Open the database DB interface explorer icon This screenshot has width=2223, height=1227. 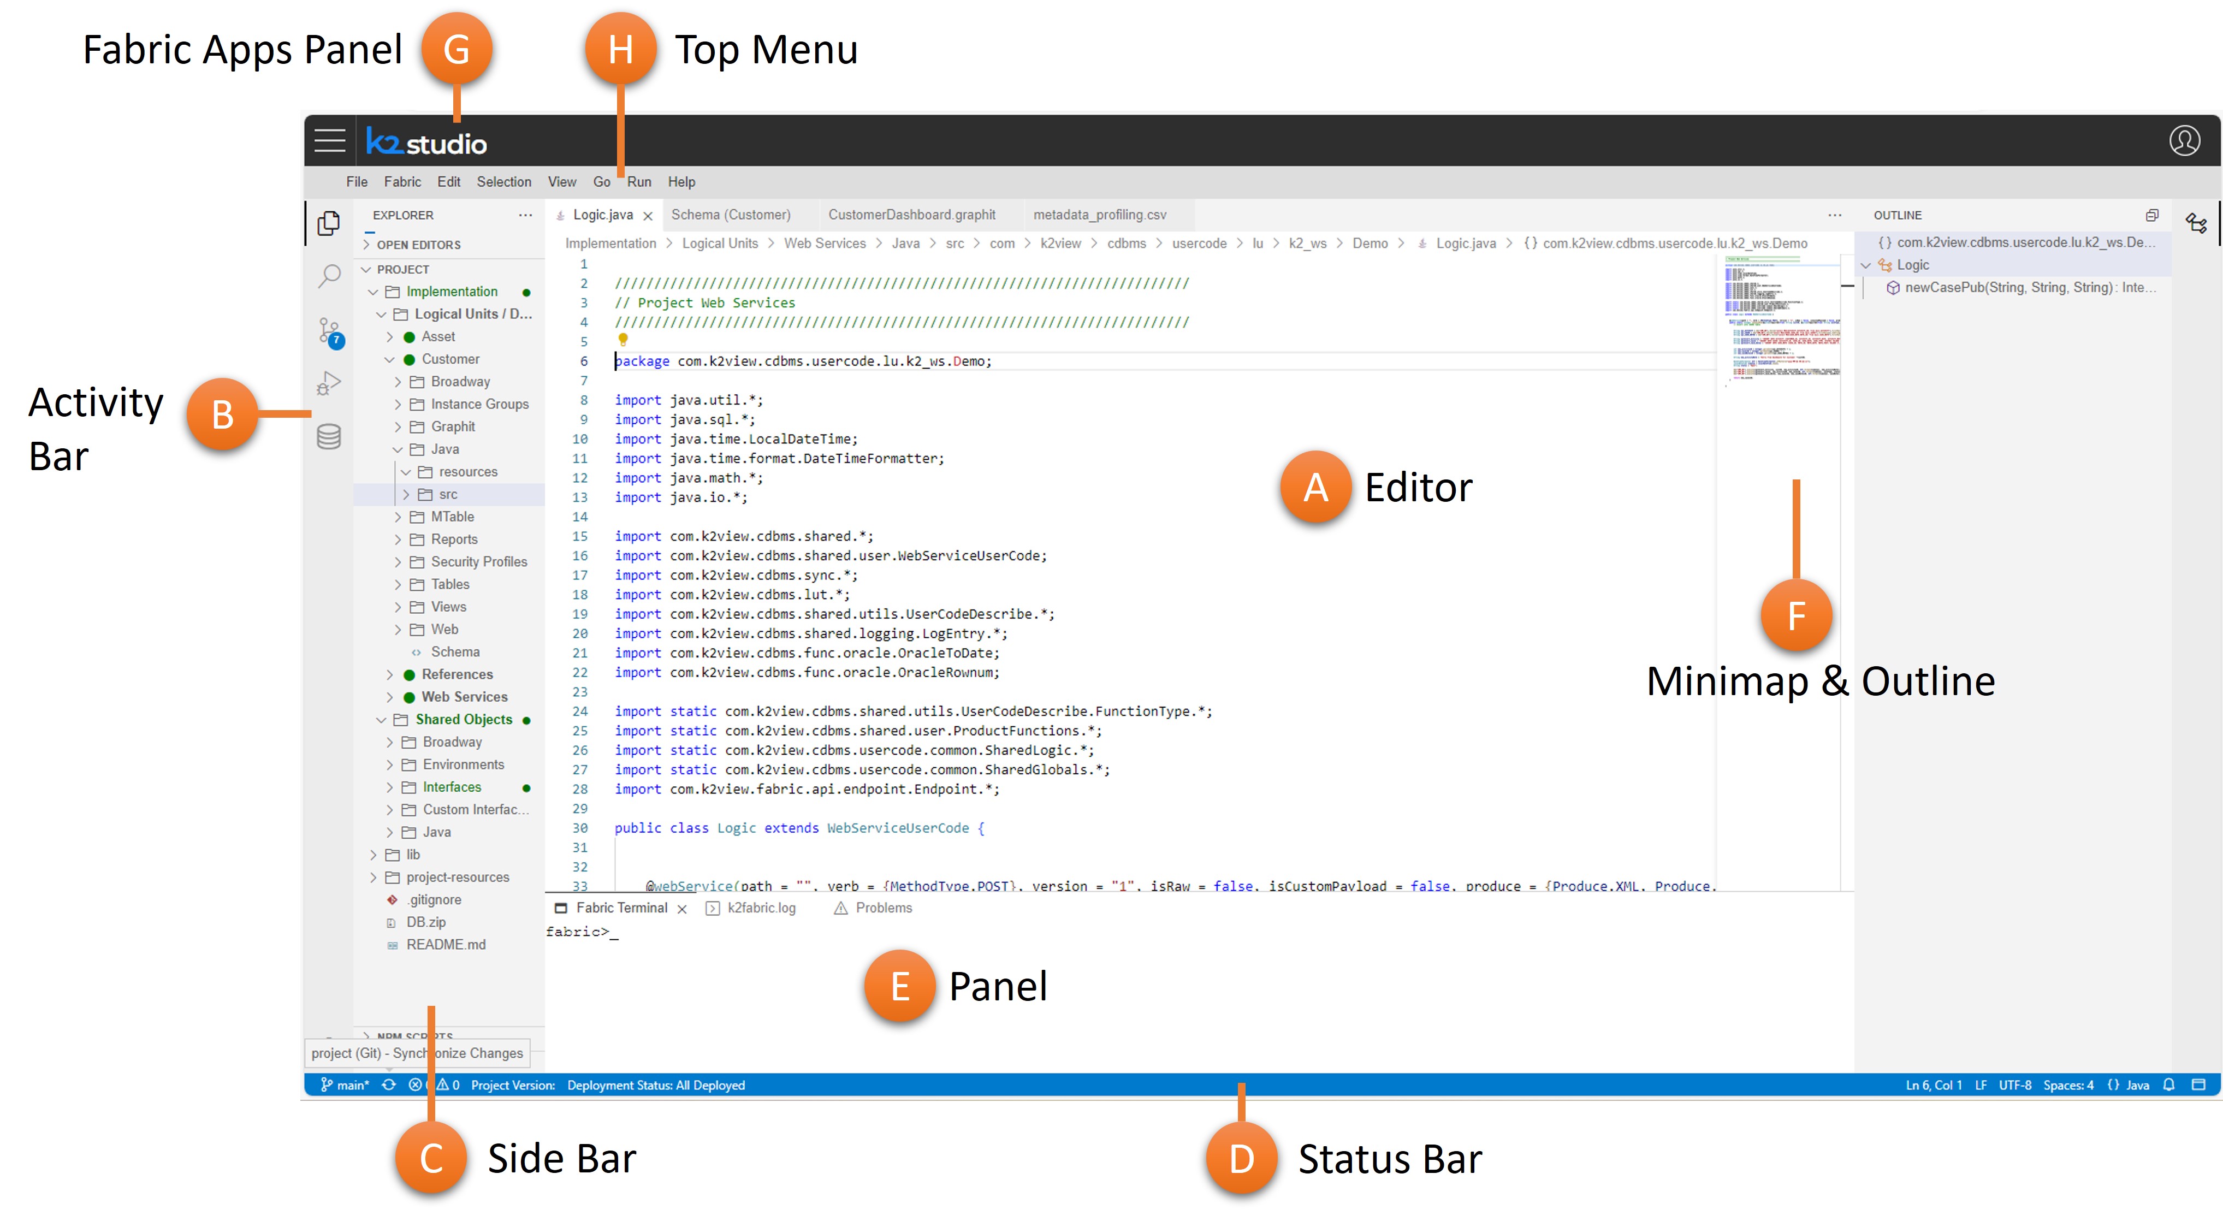[x=329, y=437]
